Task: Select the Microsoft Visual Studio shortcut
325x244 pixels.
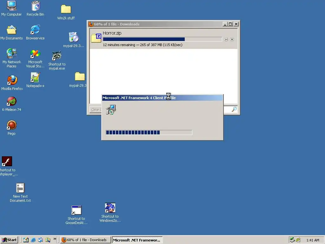Action: 35,58
